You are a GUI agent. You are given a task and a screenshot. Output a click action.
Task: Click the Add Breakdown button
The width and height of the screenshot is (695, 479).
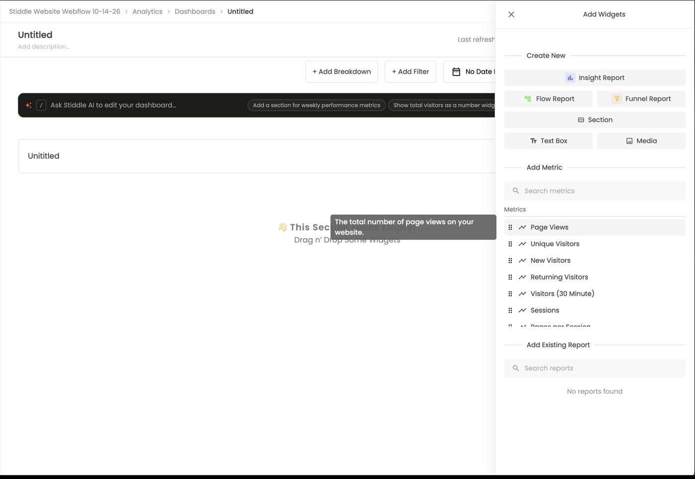(x=342, y=72)
